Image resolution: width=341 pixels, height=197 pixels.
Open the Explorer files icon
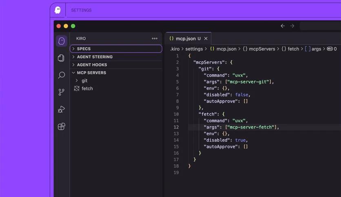[61, 58]
